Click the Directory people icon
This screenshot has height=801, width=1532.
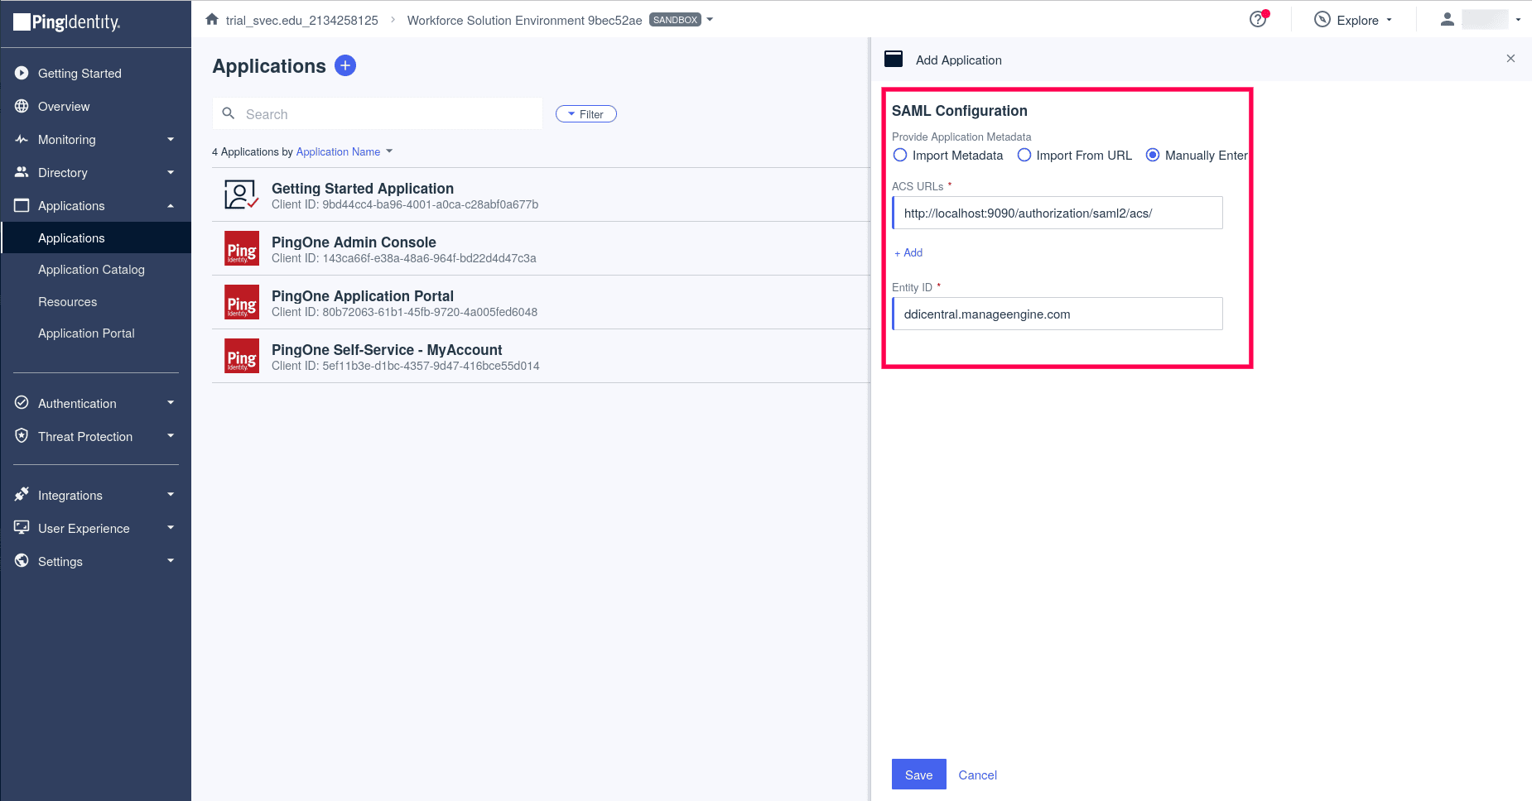tap(22, 172)
